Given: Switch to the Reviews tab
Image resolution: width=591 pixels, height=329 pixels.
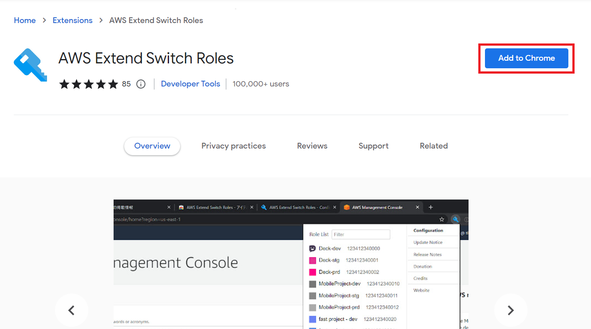Looking at the screenshot, I should (312, 145).
